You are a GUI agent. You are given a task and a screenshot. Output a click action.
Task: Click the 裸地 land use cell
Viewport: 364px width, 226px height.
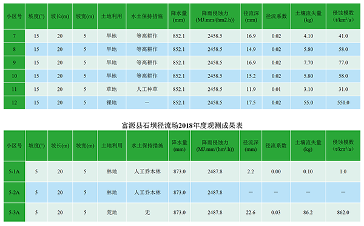click(x=112, y=102)
